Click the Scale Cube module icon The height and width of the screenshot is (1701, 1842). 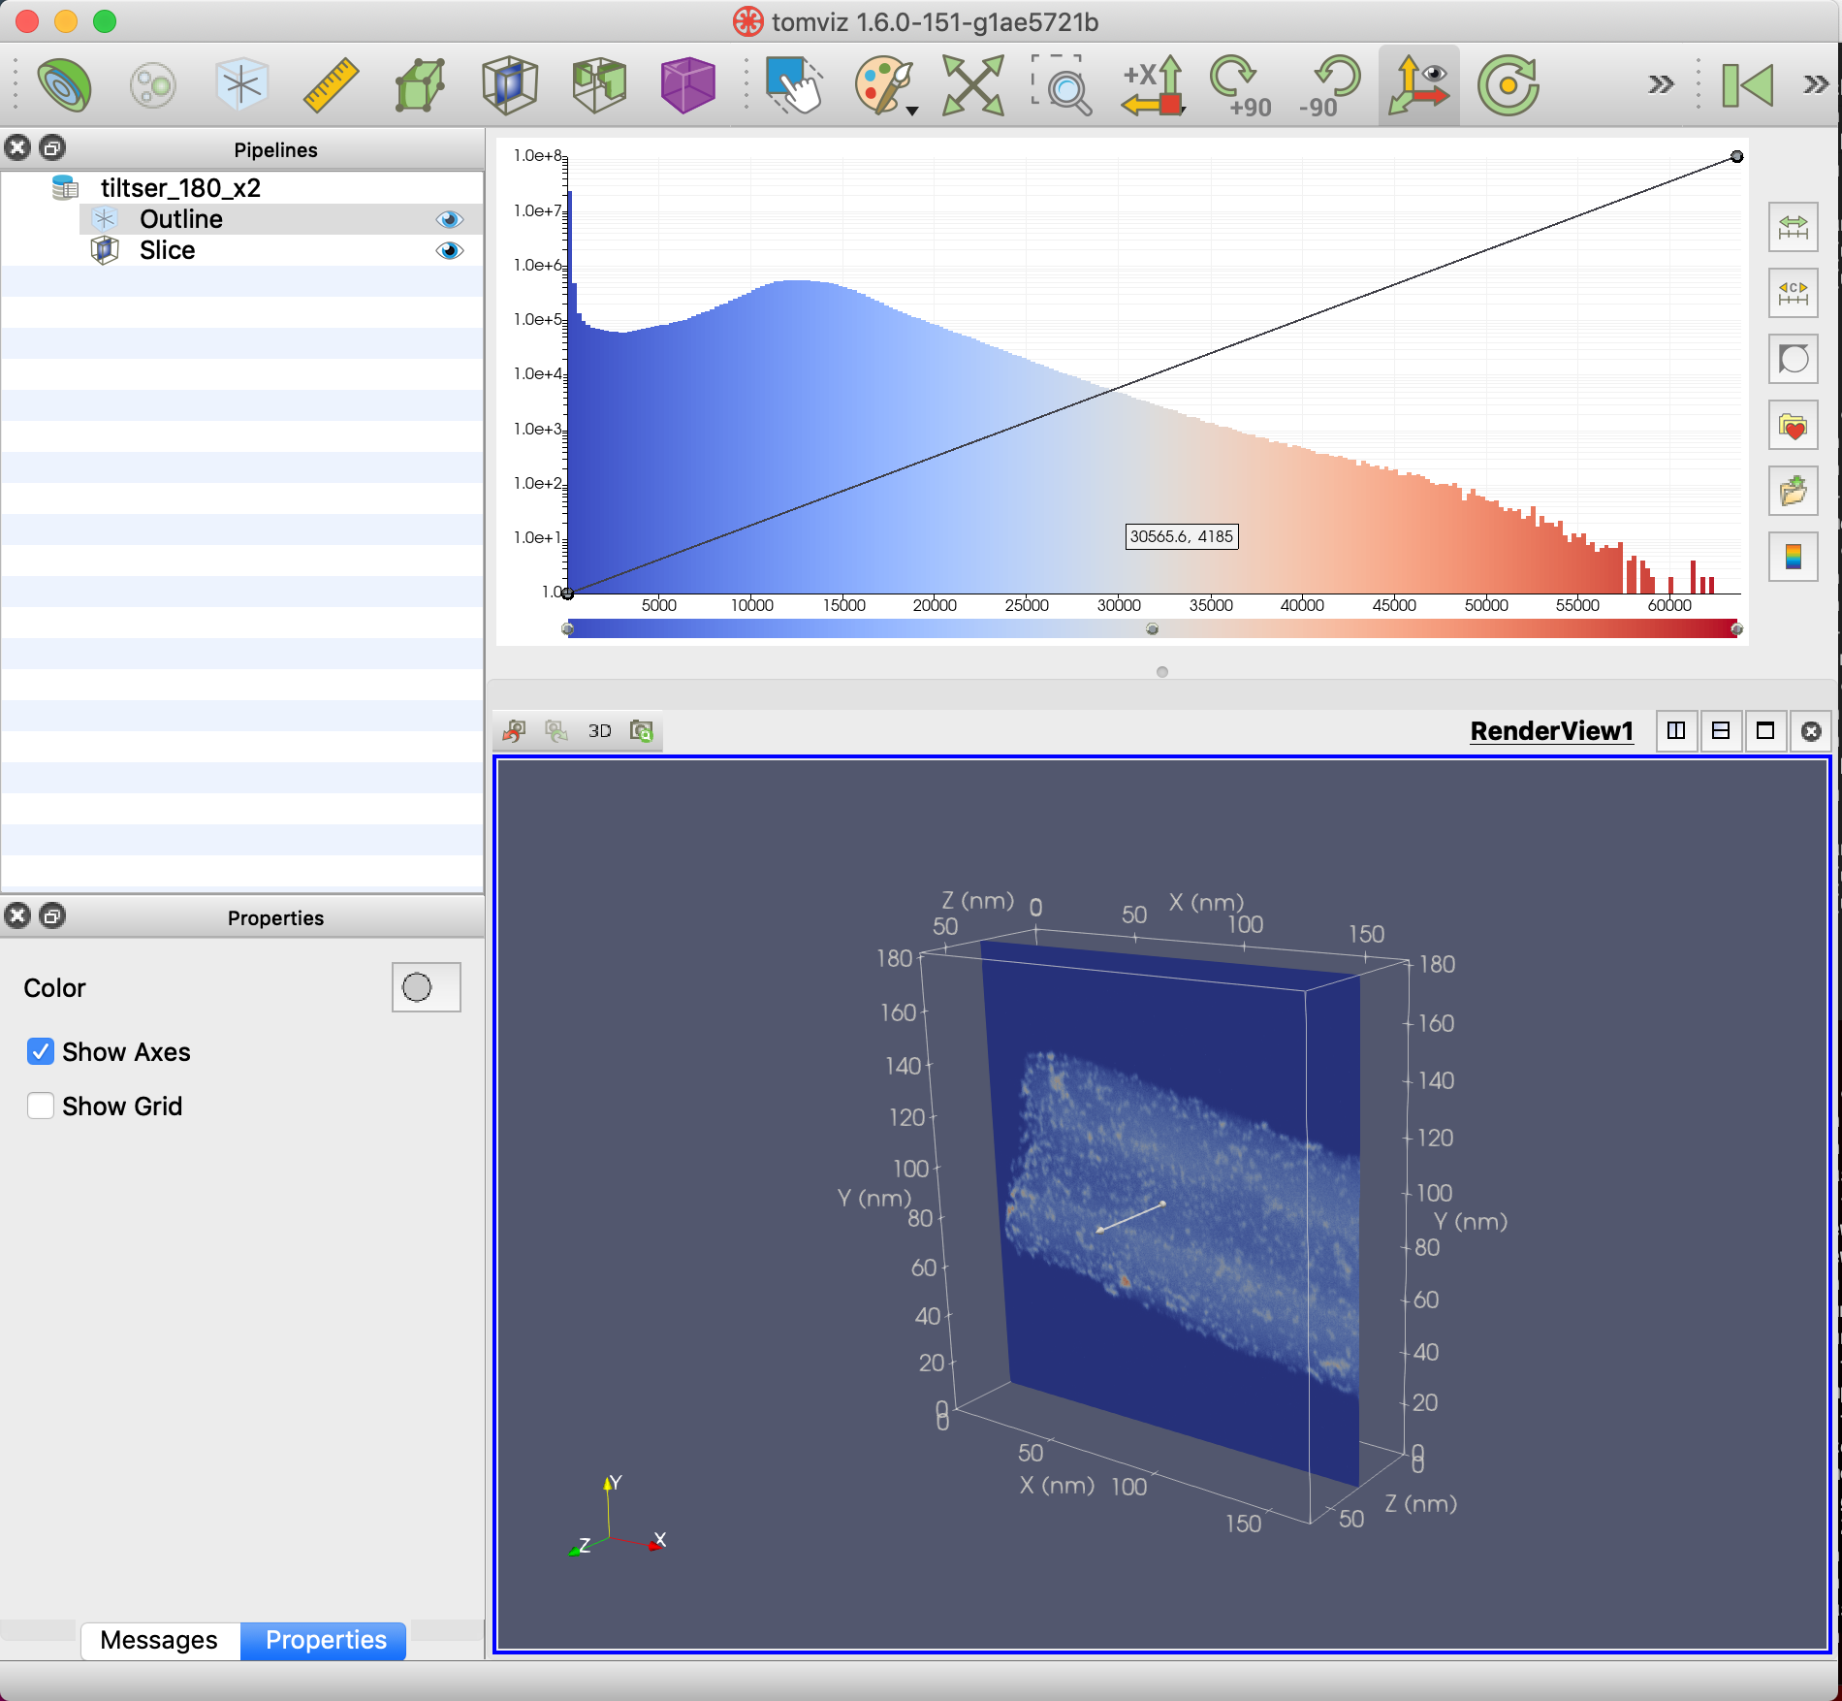(420, 85)
